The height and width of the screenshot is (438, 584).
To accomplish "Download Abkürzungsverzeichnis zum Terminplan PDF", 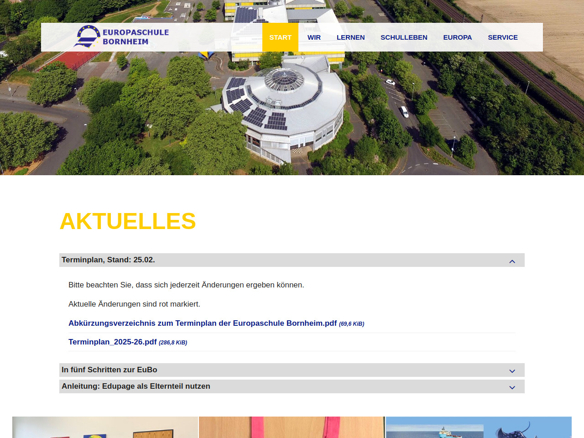I will click(x=203, y=323).
